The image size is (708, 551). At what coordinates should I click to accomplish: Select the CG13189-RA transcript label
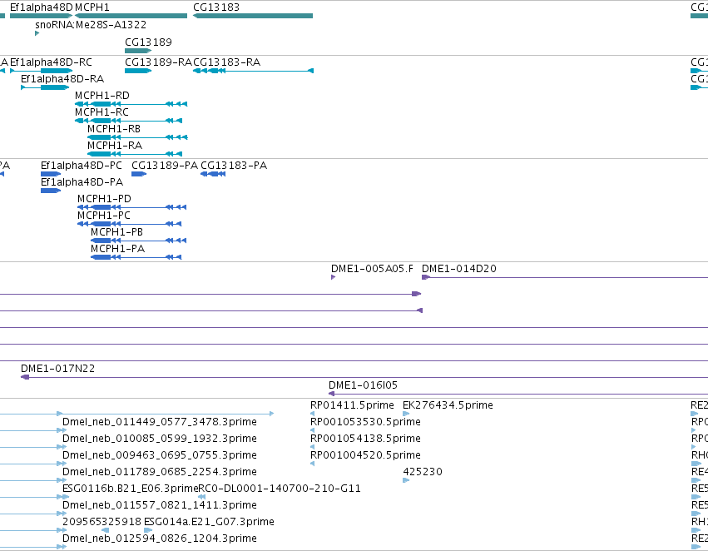point(158,62)
